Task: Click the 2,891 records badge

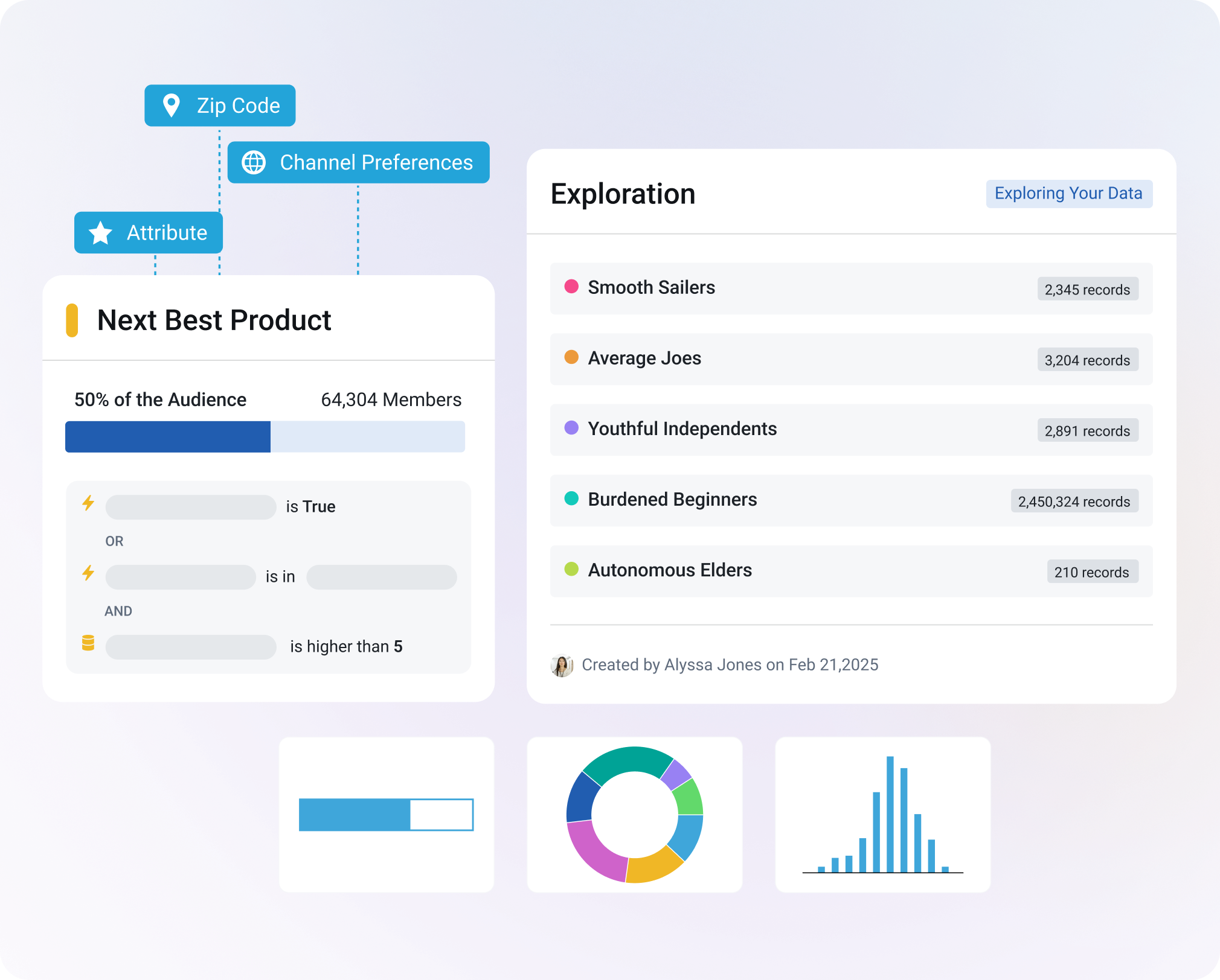Action: pos(1087,430)
